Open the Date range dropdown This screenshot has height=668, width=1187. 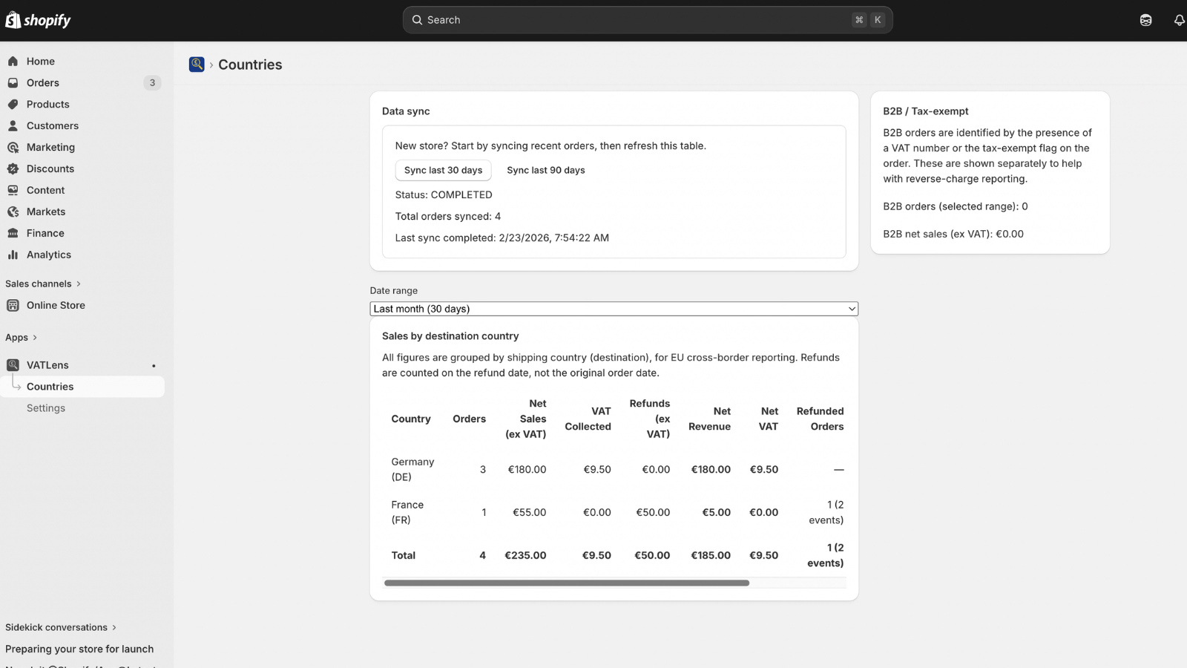pos(614,309)
